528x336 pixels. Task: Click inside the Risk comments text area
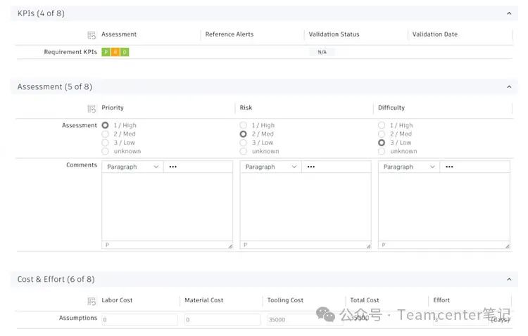point(305,207)
